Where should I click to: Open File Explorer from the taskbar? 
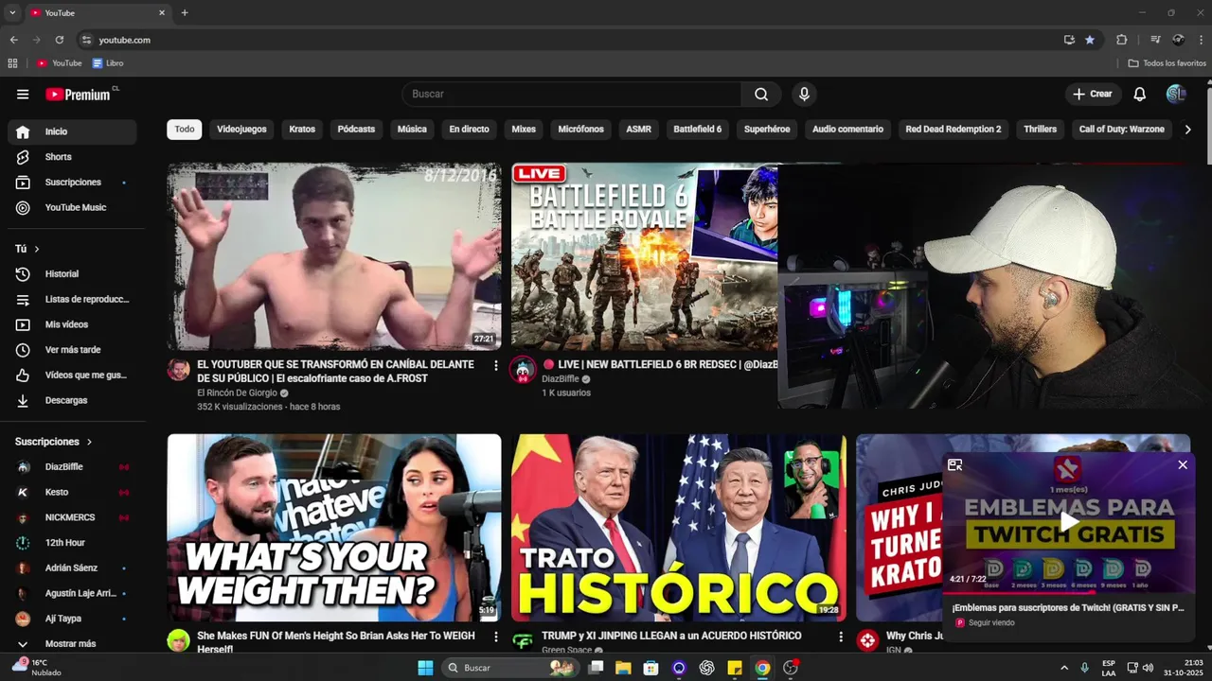point(623,668)
